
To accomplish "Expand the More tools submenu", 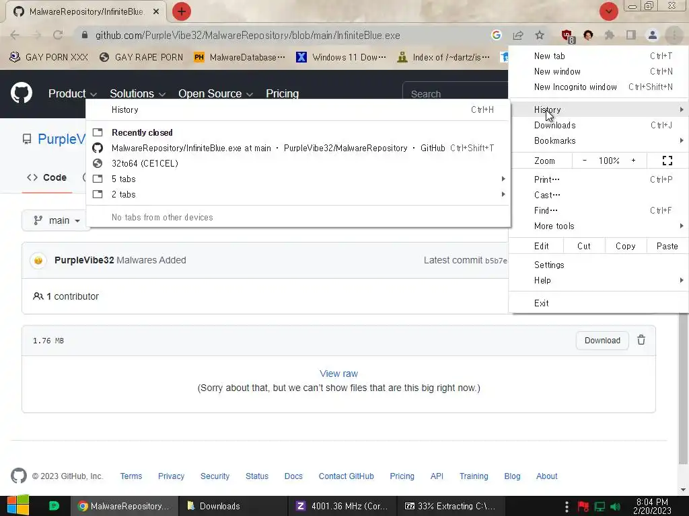I will point(598,226).
